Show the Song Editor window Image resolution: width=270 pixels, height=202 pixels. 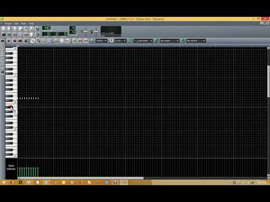[3, 35]
